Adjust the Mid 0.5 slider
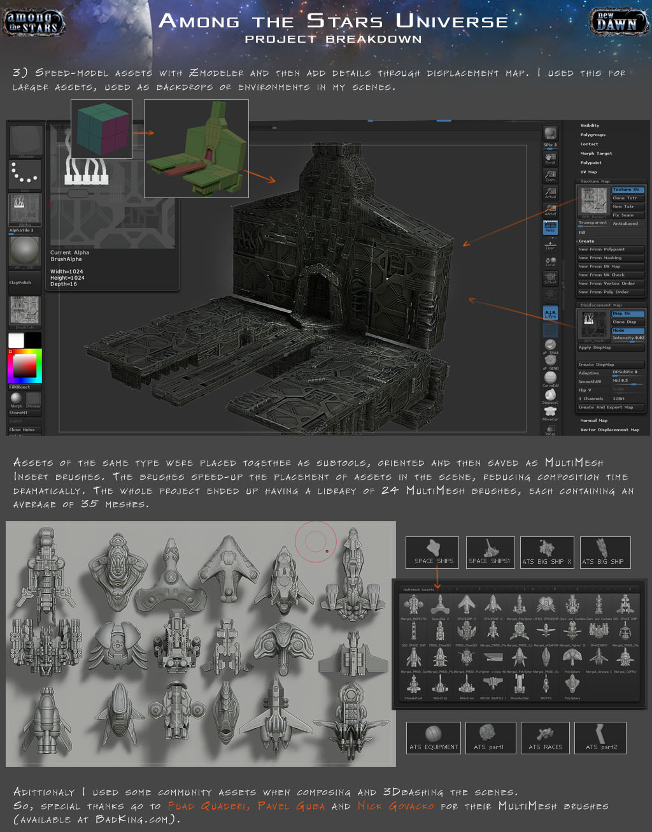 628,381
